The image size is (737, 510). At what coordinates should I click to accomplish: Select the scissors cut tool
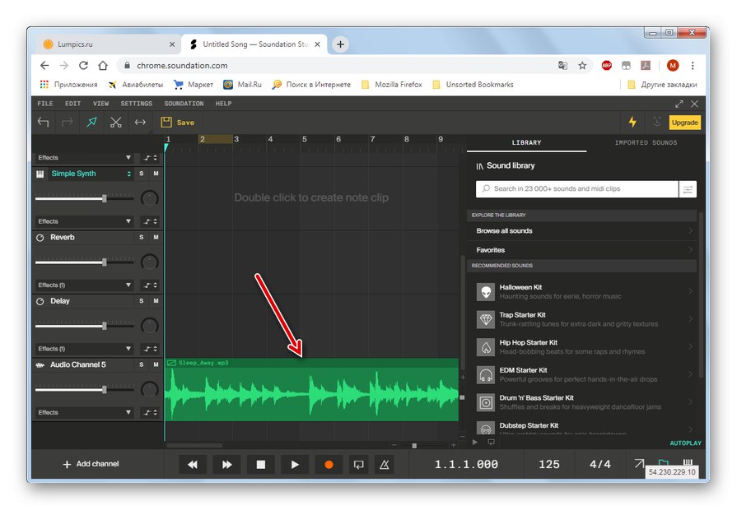point(115,123)
